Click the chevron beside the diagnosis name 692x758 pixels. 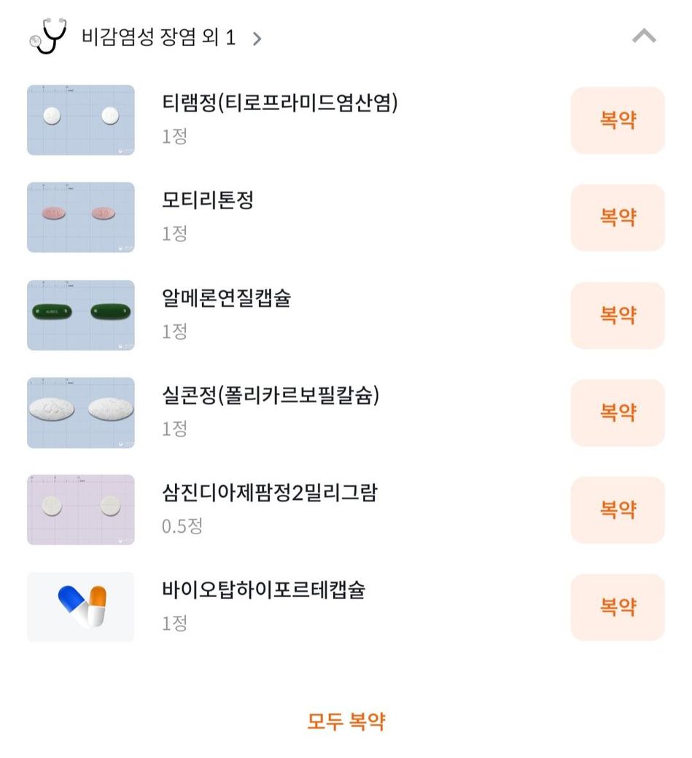click(x=257, y=39)
